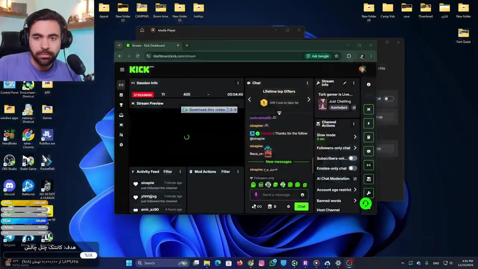Click Download this video overlay button
The image size is (478, 269).
[205, 109]
